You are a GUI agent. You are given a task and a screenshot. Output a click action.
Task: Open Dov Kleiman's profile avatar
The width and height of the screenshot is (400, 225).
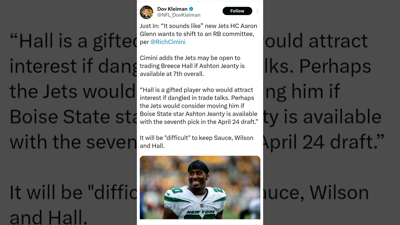click(147, 12)
